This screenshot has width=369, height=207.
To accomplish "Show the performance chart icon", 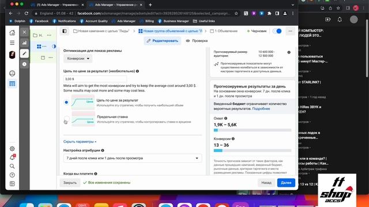I will [24, 43].
